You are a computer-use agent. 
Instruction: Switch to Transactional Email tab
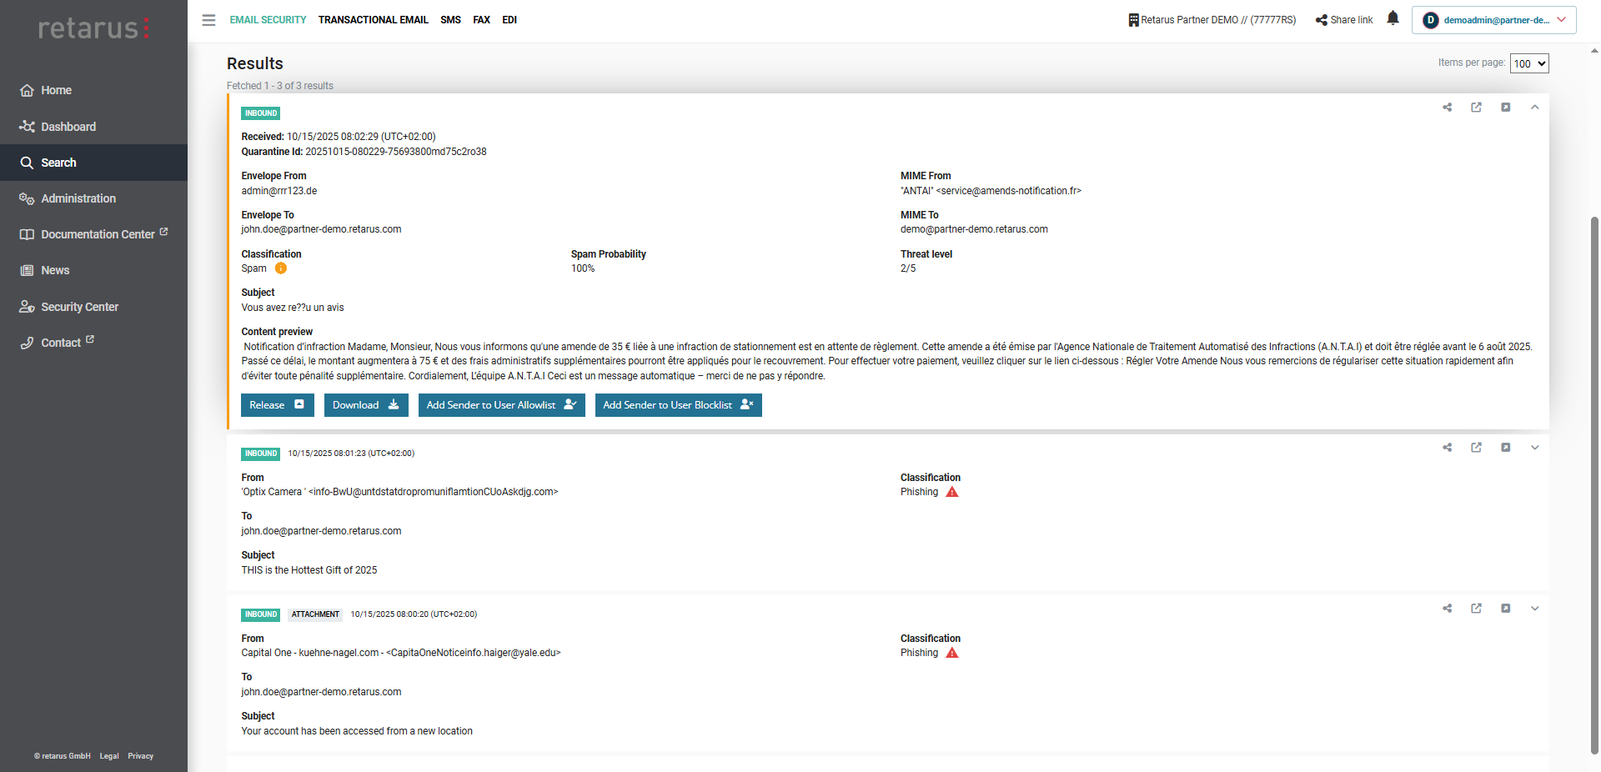pyautogui.click(x=373, y=20)
